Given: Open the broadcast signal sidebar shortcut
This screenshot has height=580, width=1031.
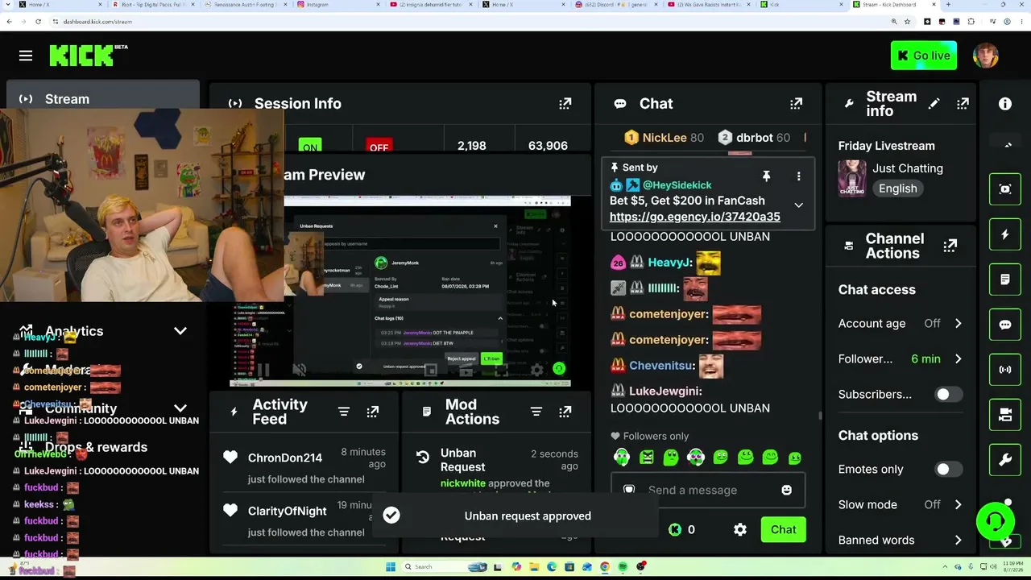Looking at the screenshot, I should pyautogui.click(x=1005, y=370).
